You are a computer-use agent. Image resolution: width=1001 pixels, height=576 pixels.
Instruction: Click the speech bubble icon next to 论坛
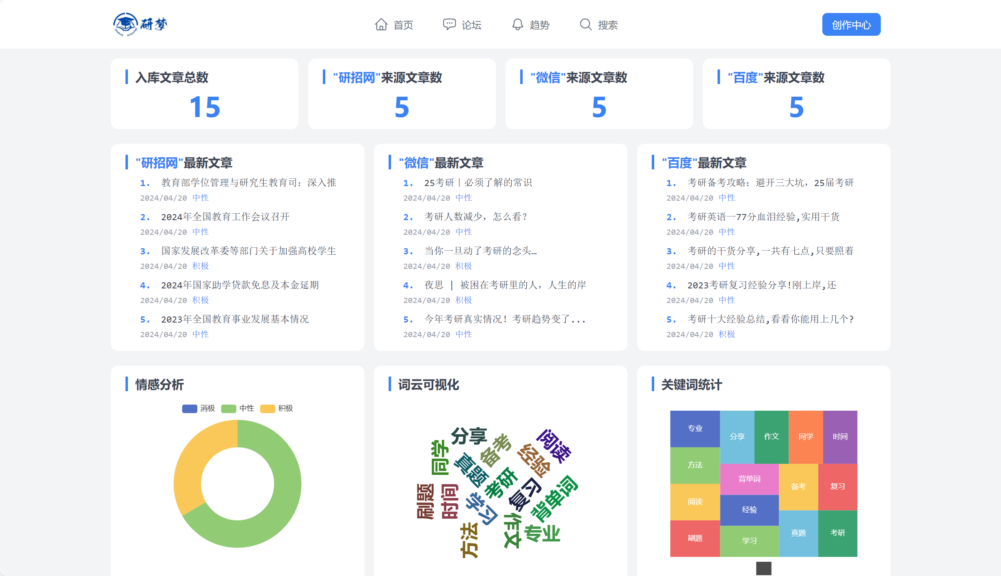[x=449, y=24]
